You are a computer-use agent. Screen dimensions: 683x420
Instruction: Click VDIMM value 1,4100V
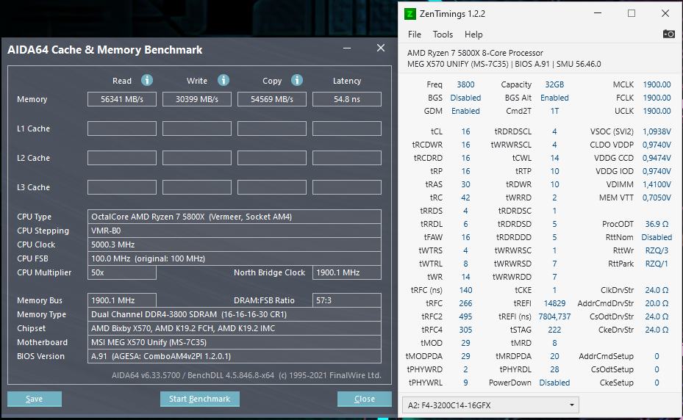pyautogui.click(x=657, y=184)
